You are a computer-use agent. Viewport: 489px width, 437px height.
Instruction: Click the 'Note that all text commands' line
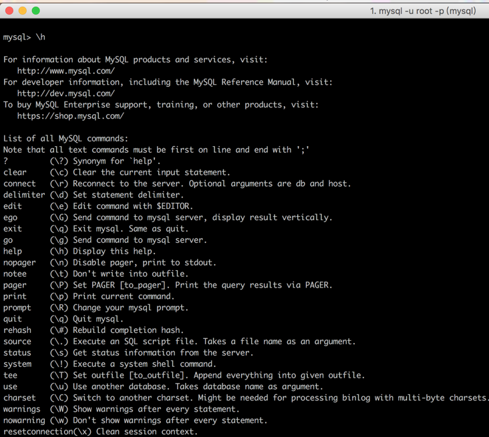[x=156, y=150]
